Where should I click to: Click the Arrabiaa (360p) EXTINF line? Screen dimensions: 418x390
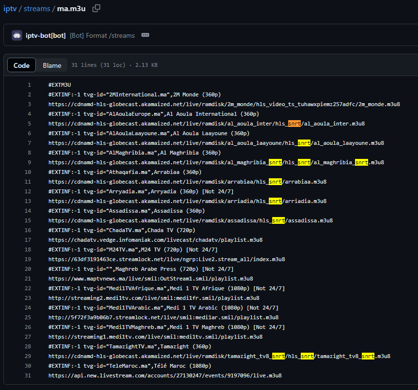125,172
